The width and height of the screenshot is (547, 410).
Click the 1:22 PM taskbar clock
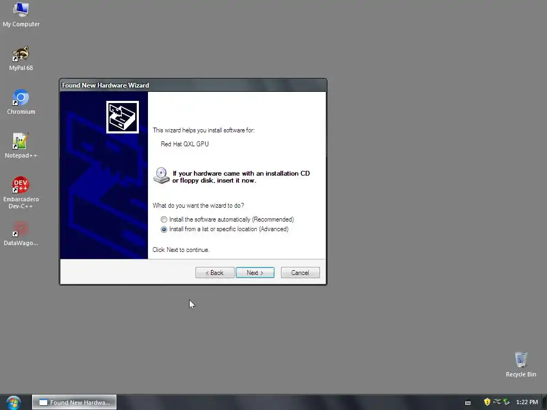[x=527, y=402]
